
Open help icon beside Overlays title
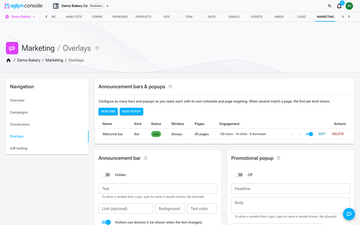pos(97,48)
